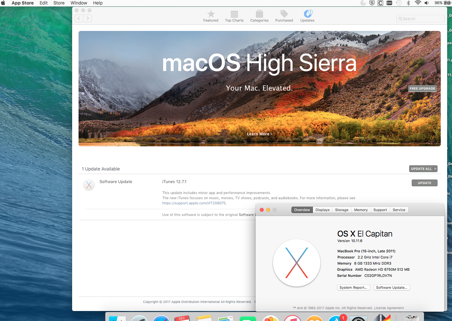Screen dimensions: 452x321
Task: Open the Categories section
Action: click(x=259, y=16)
